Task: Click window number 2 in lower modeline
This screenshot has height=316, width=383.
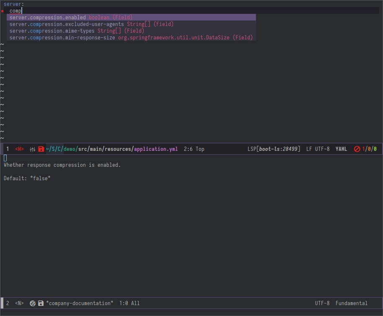Action: (8, 303)
